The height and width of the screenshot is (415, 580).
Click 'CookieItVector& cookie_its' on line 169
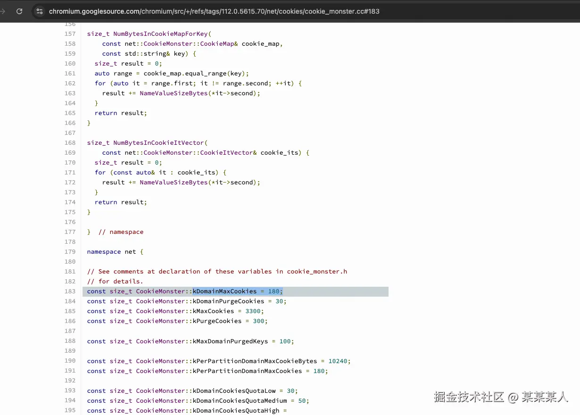[249, 153]
